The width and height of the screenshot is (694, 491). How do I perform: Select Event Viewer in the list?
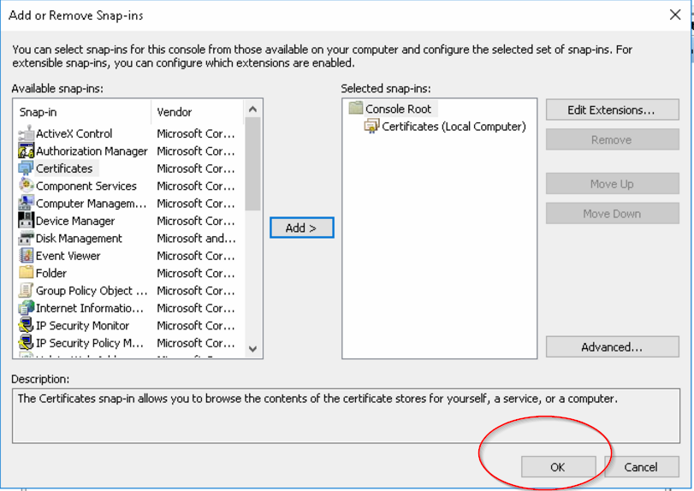[x=68, y=256]
